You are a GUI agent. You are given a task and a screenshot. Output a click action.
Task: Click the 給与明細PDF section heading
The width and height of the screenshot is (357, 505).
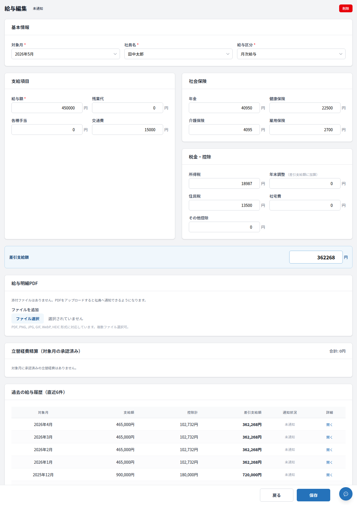tap(25, 283)
